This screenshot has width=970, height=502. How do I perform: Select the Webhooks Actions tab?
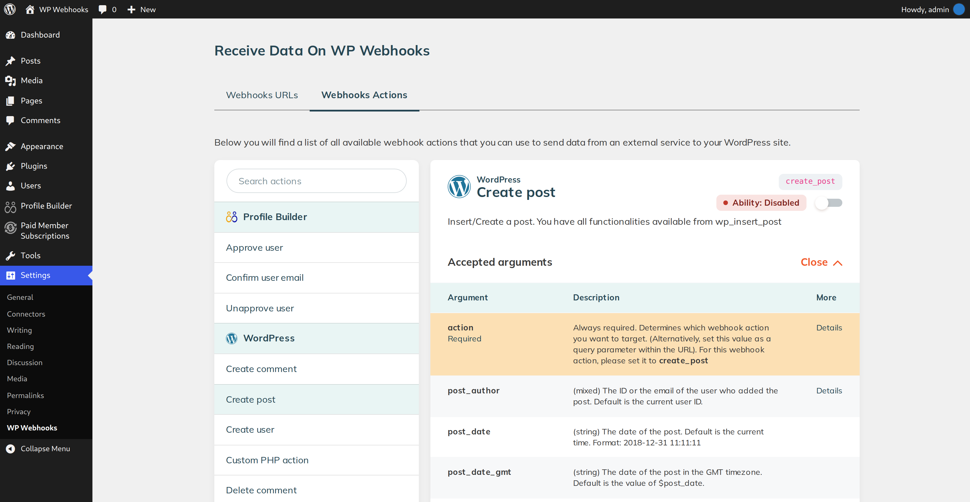364,95
